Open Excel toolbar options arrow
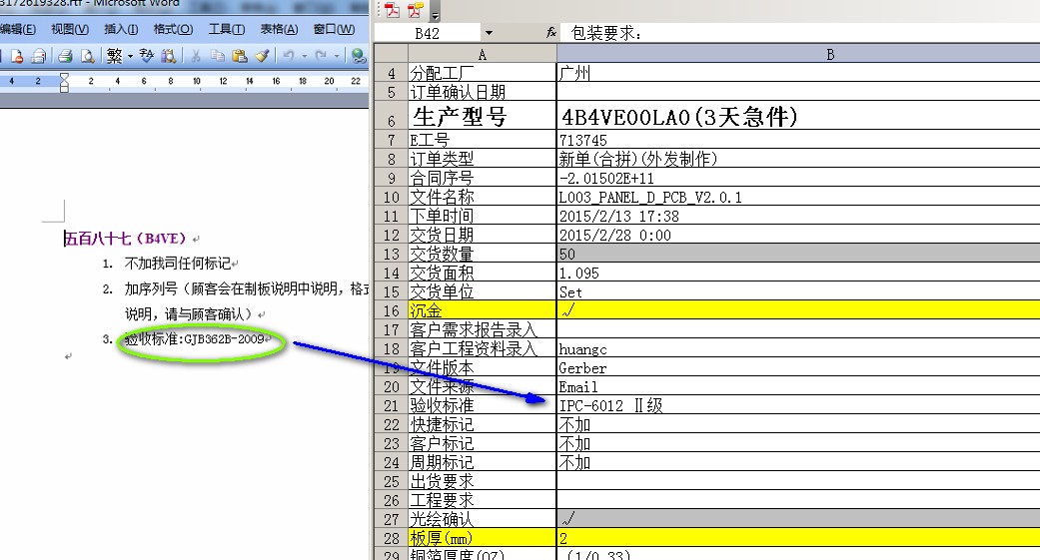Image resolution: width=1040 pixels, height=560 pixels. [x=436, y=14]
